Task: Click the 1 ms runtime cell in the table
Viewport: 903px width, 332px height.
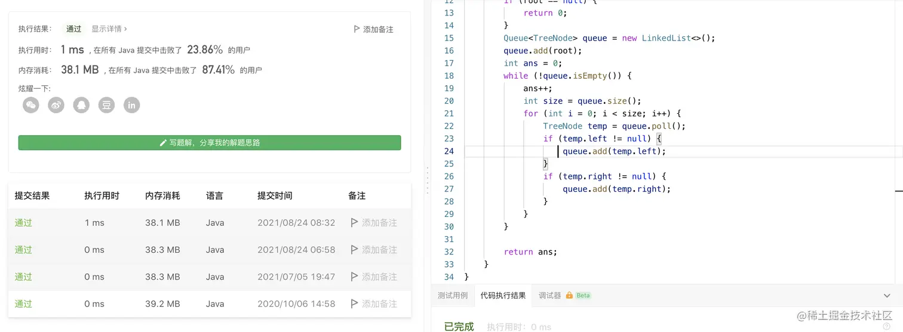Action: [94, 222]
